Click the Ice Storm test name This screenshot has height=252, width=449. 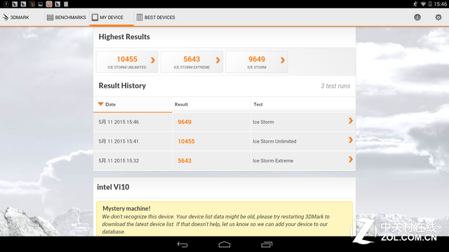pyautogui.click(x=263, y=122)
